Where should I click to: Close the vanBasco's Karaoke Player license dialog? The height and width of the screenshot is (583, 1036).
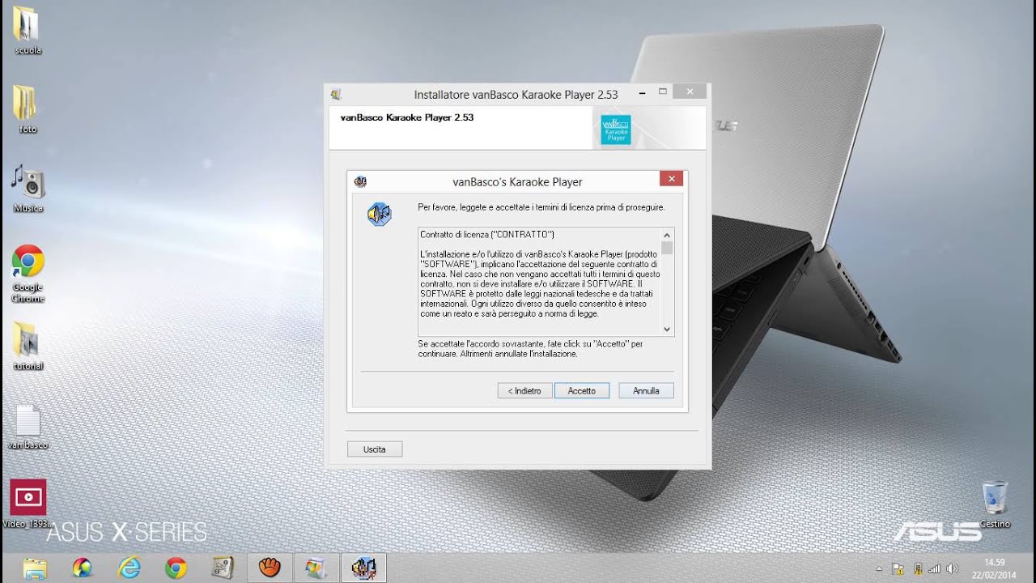click(671, 179)
